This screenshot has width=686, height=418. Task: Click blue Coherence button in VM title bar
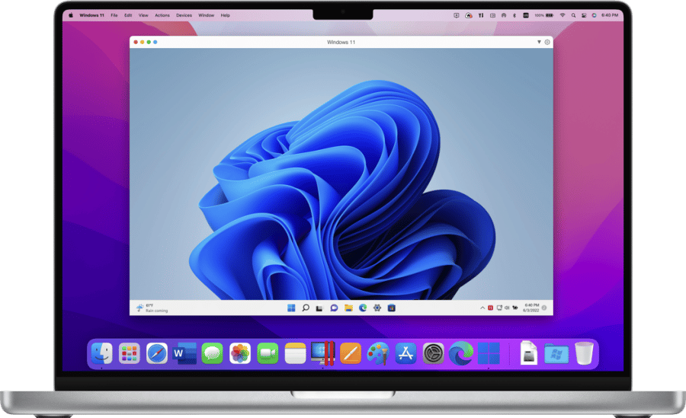(x=155, y=42)
